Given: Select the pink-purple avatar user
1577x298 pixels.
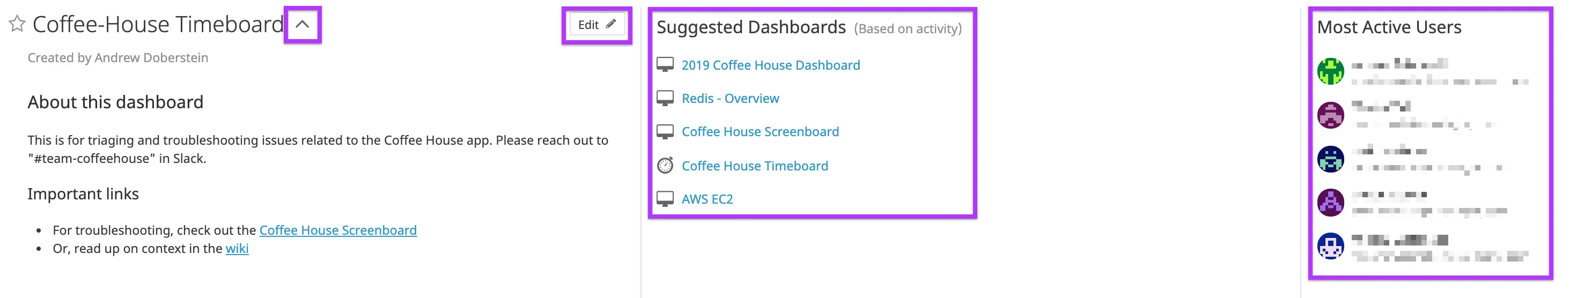Looking at the screenshot, I should pos(1330,115).
